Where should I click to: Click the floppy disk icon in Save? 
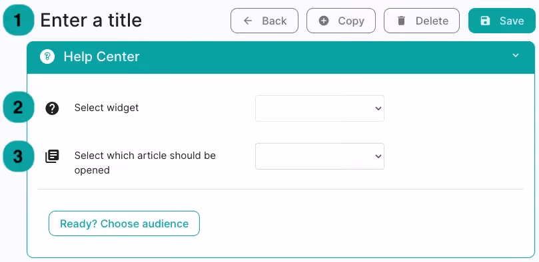tap(485, 21)
